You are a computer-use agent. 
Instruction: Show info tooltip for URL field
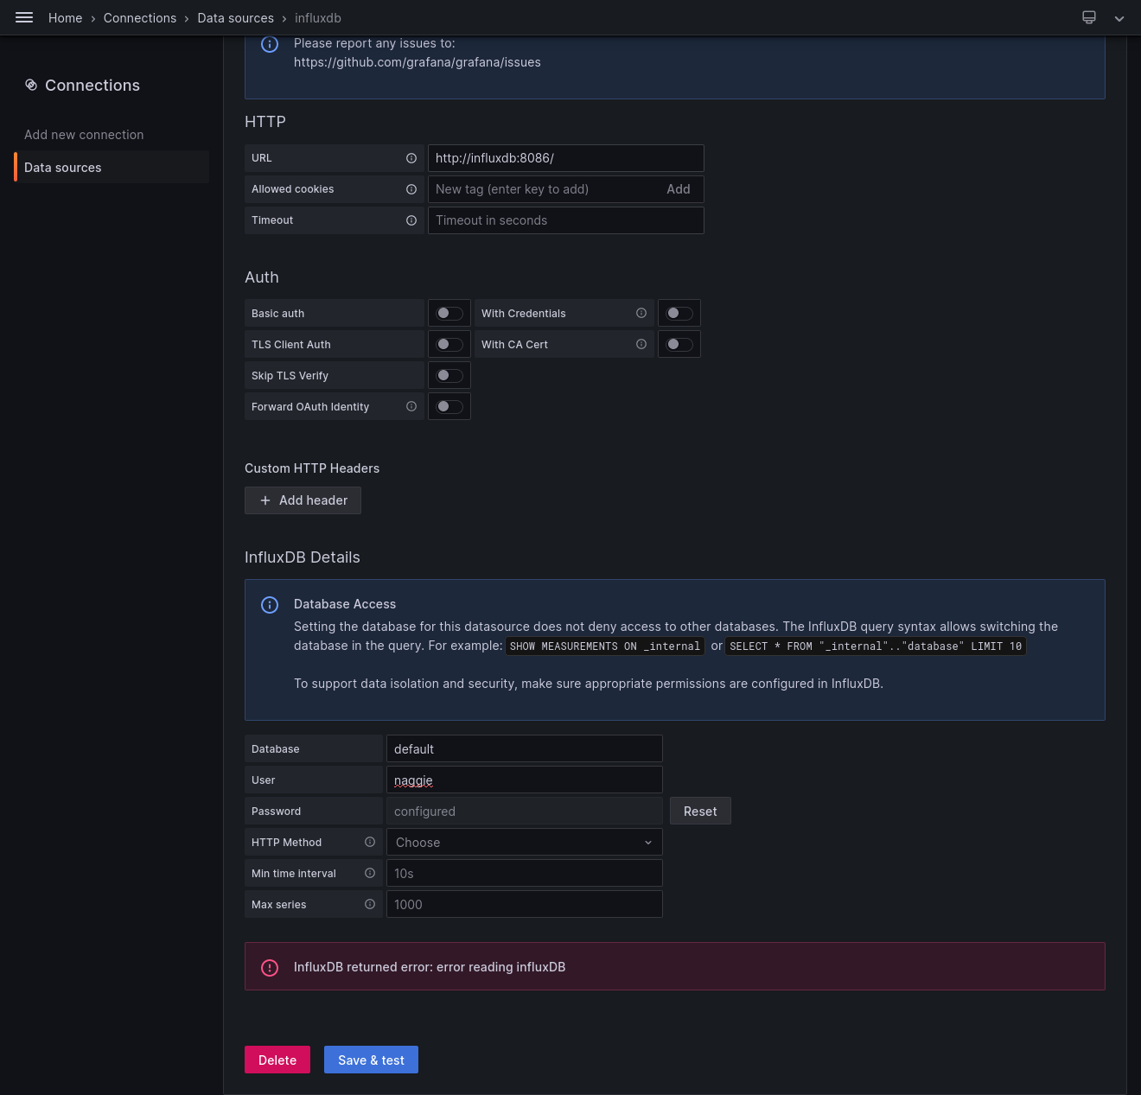tap(411, 158)
